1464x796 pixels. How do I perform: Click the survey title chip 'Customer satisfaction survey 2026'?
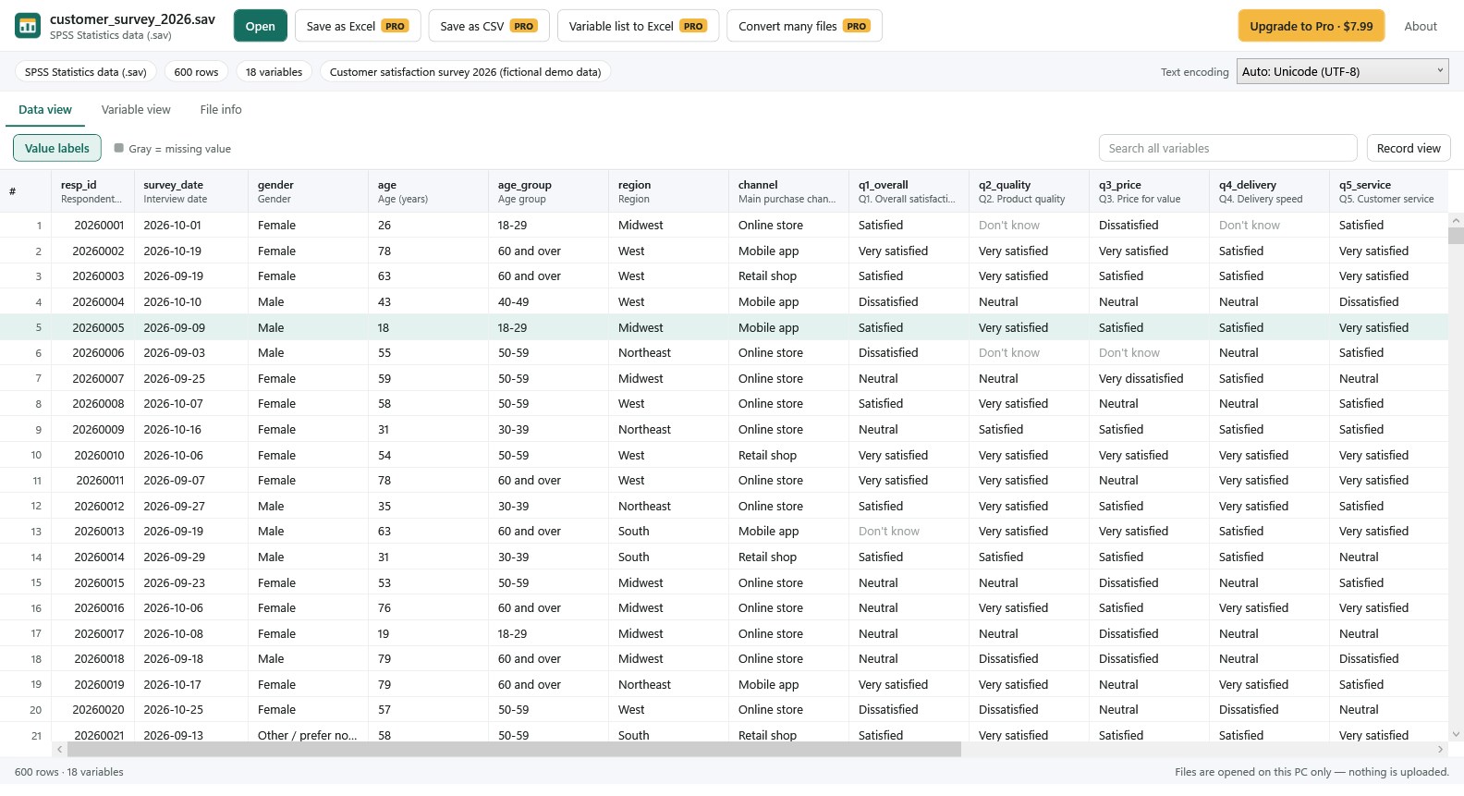[465, 72]
